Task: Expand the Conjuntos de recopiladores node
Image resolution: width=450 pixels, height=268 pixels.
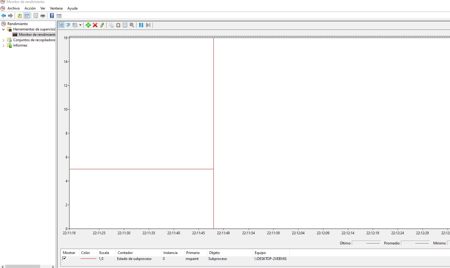Action: 4,40
